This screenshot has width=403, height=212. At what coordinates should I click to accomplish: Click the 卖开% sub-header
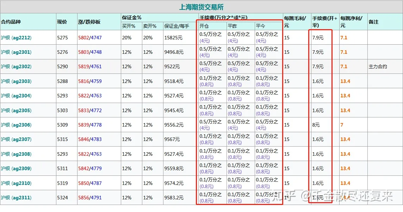[150, 26]
